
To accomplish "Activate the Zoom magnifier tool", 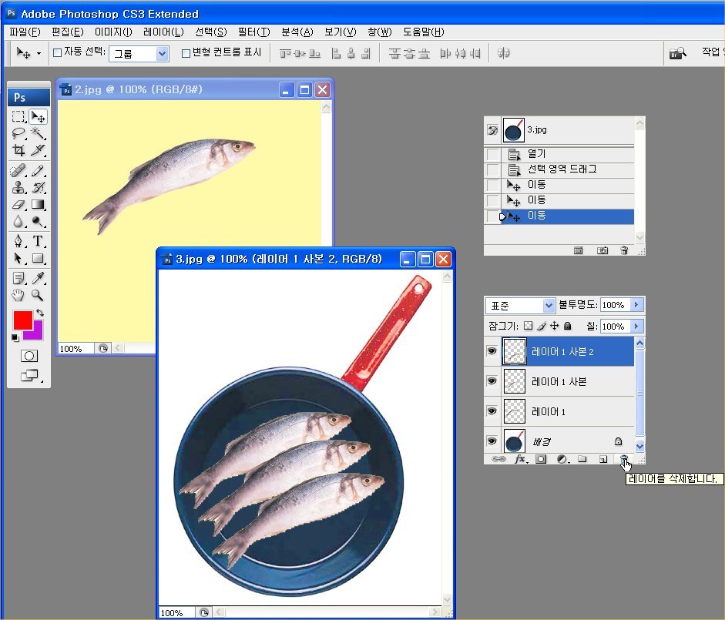I will (38, 296).
